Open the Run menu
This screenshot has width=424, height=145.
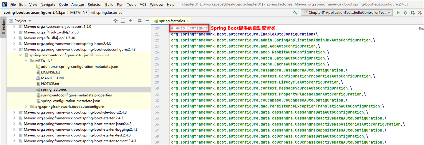120,4
